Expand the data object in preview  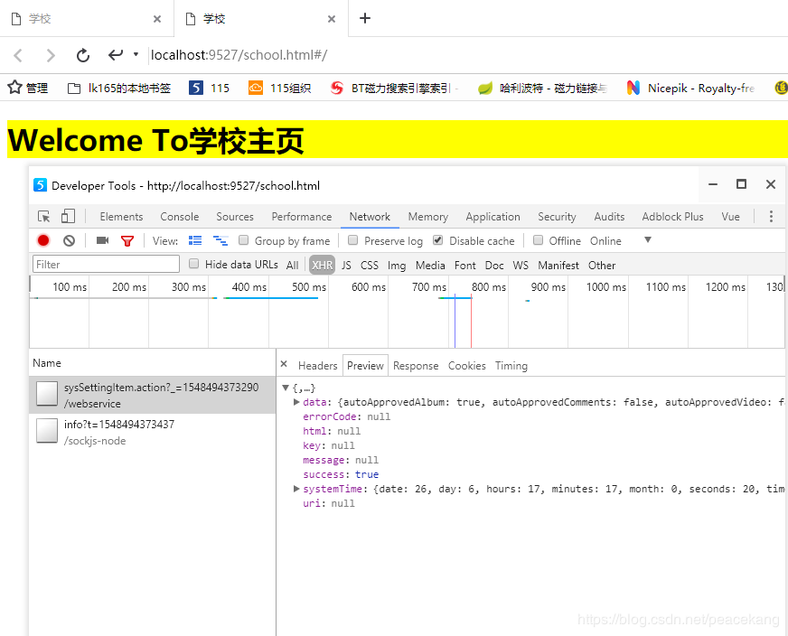tap(296, 402)
